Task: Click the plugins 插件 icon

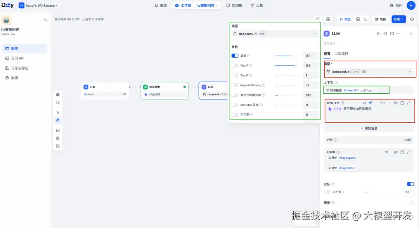Action: (x=391, y=5)
